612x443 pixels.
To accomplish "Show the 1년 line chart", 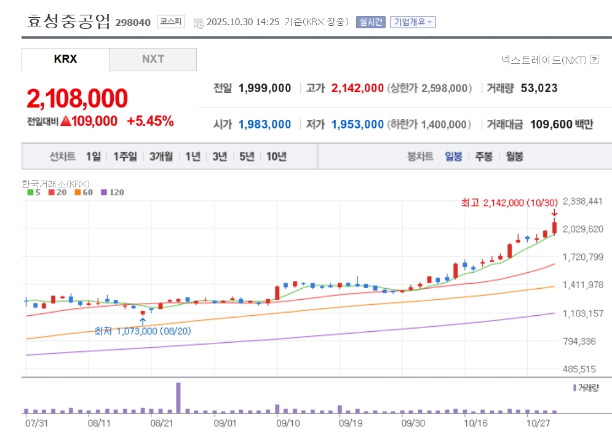I will tap(193, 157).
